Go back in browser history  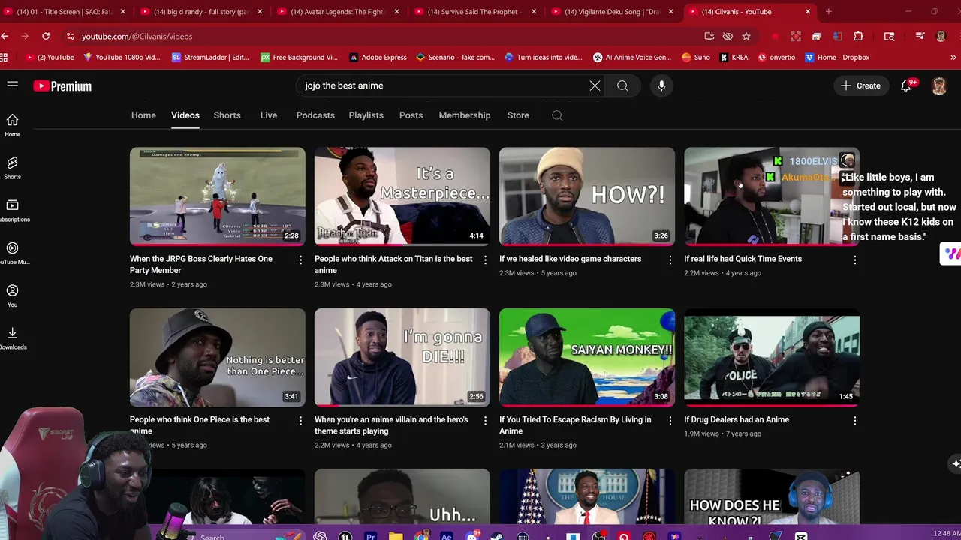5,36
